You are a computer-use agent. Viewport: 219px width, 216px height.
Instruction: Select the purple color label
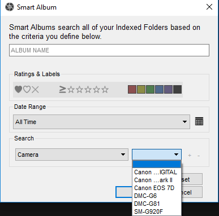tap(168, 89)
